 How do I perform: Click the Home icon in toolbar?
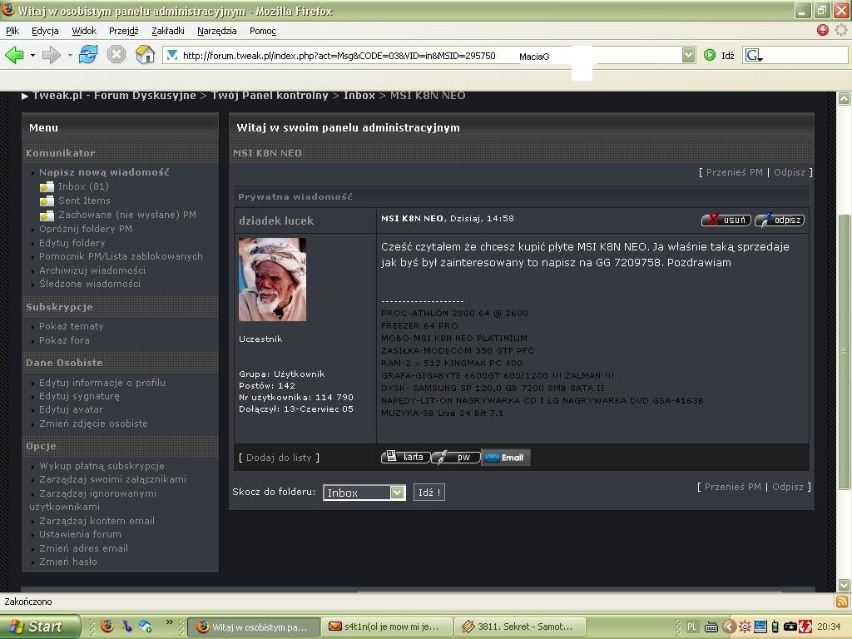(146, 55)
